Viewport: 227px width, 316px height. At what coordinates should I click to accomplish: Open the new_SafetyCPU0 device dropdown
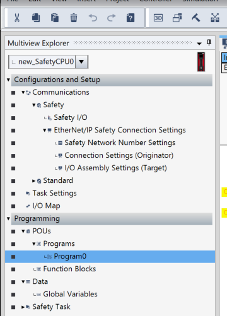(81, 62)
